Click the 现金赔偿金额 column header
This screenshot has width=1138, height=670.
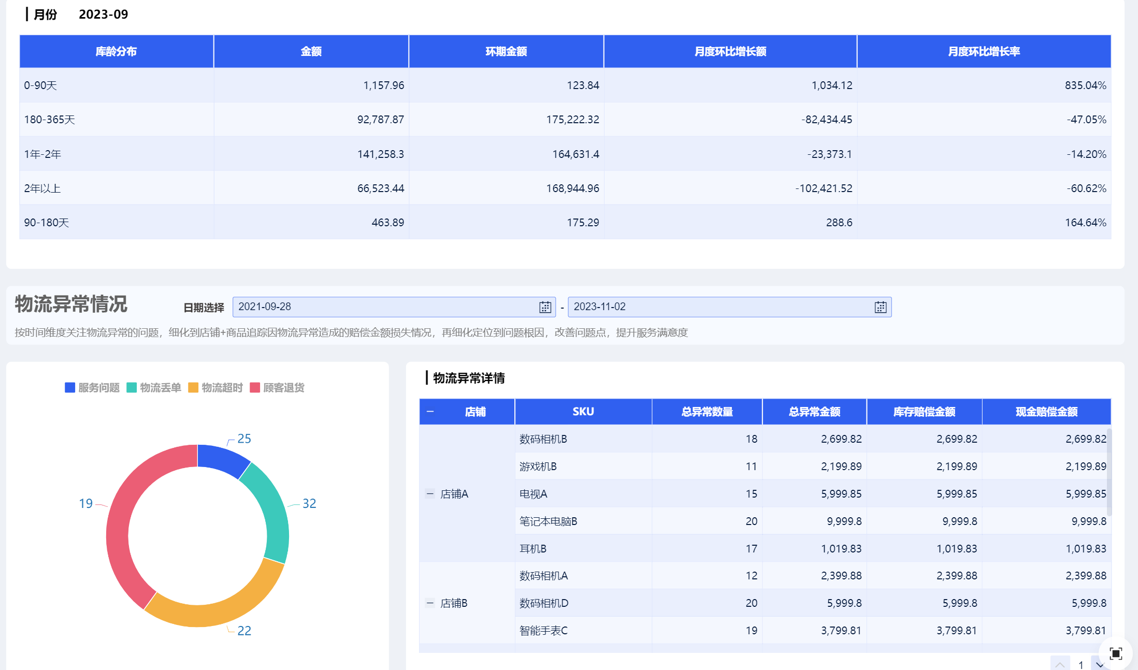pyautogui.click(x=1046, y=412)
